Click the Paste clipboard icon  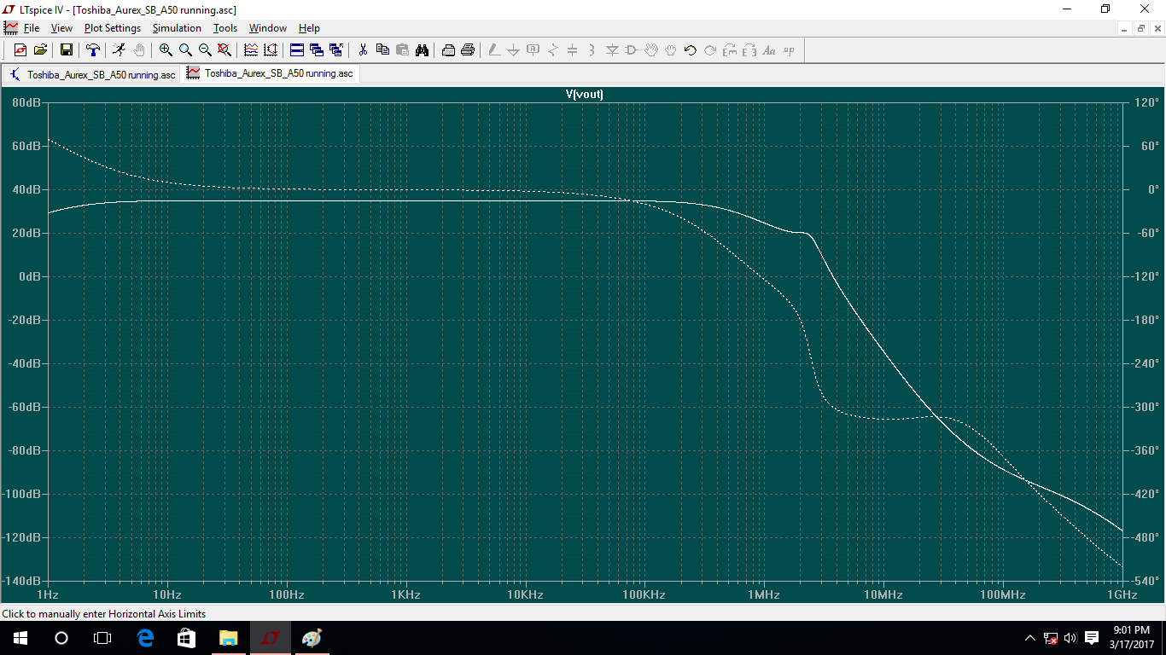click(x=402, y=50)
